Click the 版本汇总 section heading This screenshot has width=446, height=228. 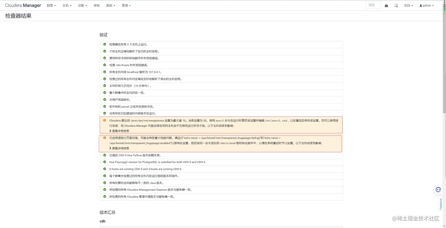click(107, 212)
